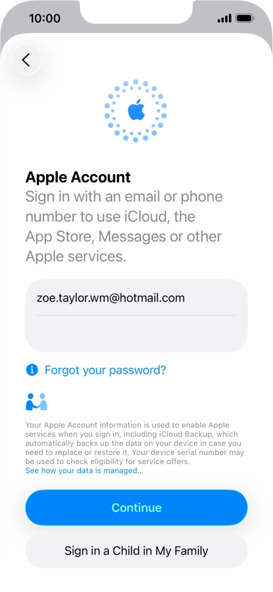Tap the blue info circle icon
The image size is (273, 592).
point(32,370)
